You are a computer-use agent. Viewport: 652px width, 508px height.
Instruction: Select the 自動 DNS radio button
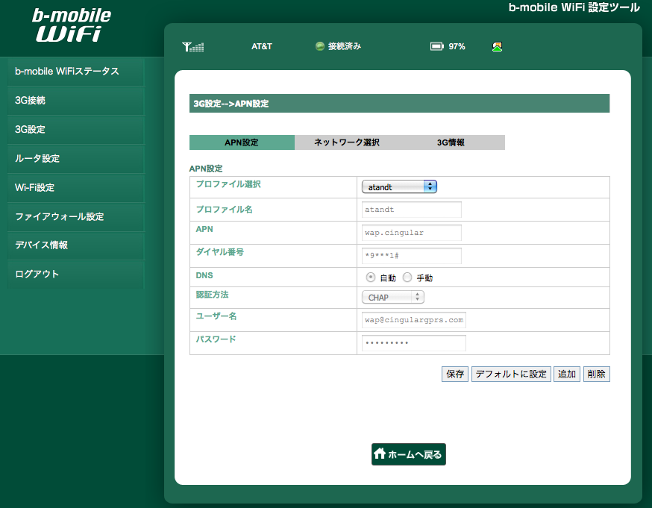(x=371, y=277)
